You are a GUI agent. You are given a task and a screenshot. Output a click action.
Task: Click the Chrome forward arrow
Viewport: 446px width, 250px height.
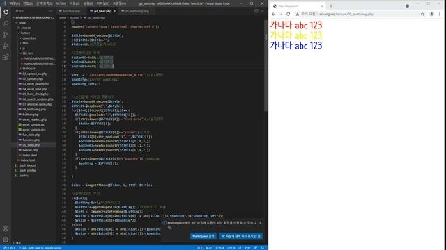click(281, 14)
